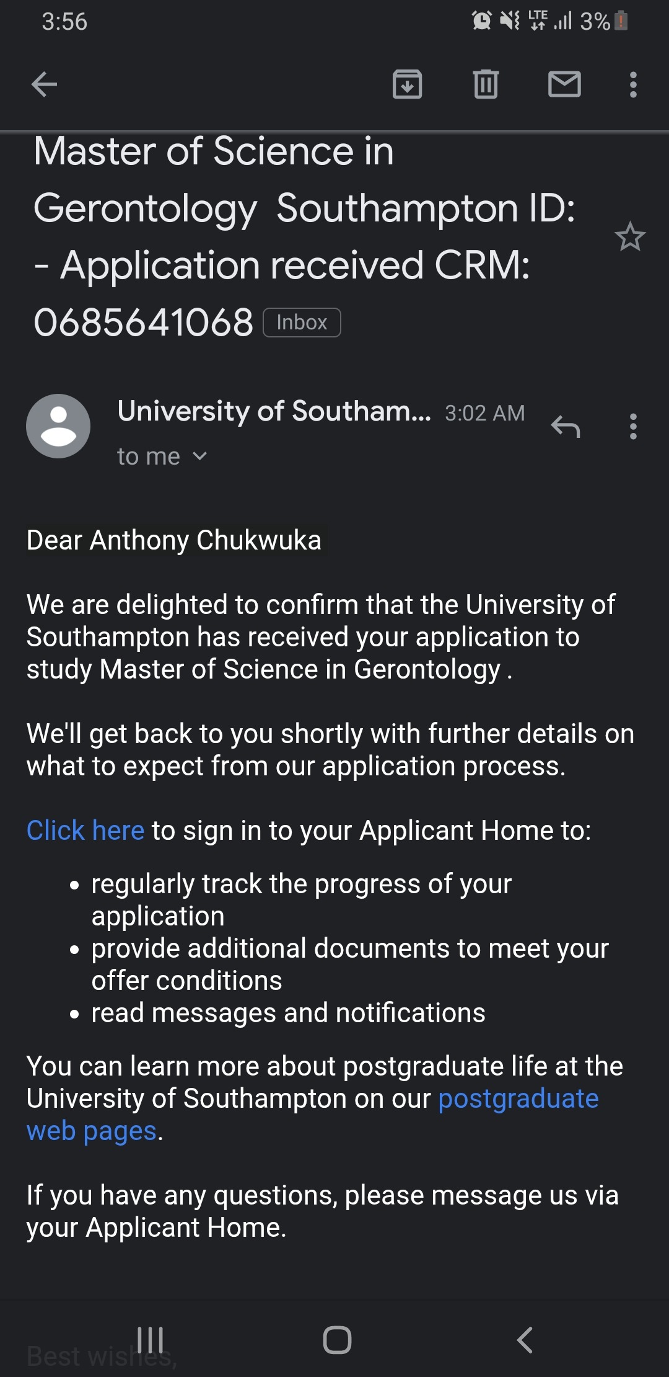Go back using the top-left arrow
Image resolution: width=669 pixels, height=1377 pixels.
click(x=44, y=84)
